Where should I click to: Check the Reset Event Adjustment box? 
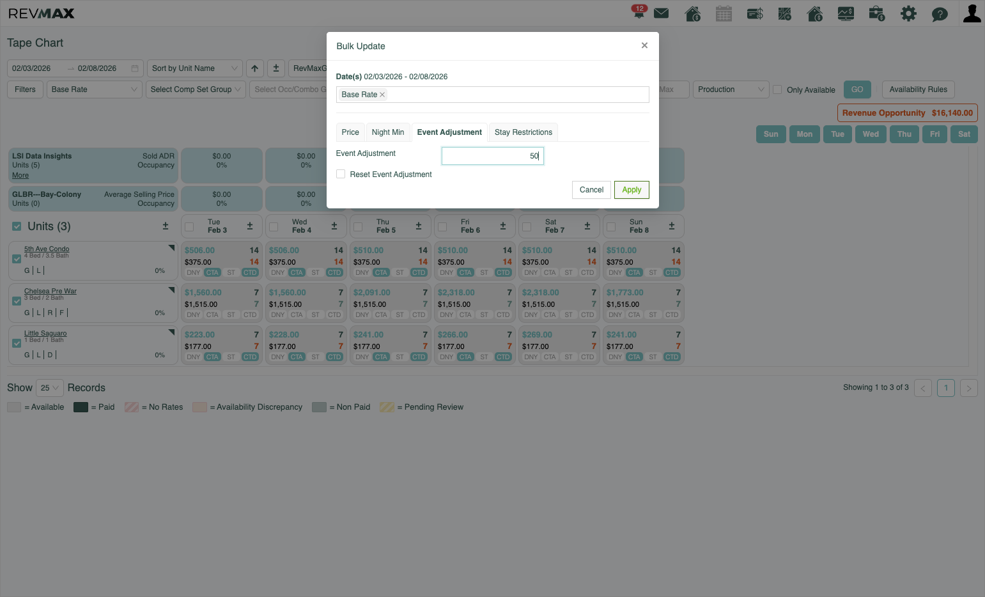341,174
